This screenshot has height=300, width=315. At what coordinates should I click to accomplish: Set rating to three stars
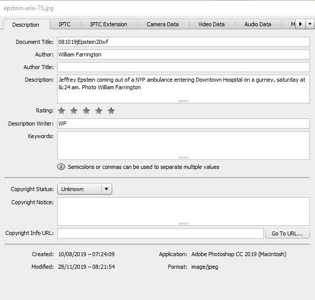[86, 110]
